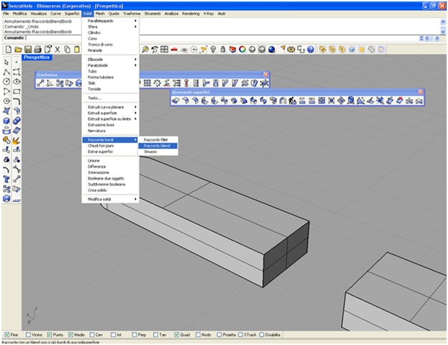This screenshot has width=448, height=345.
Task: Click the Print icon
Action: (x=38, y=50)
